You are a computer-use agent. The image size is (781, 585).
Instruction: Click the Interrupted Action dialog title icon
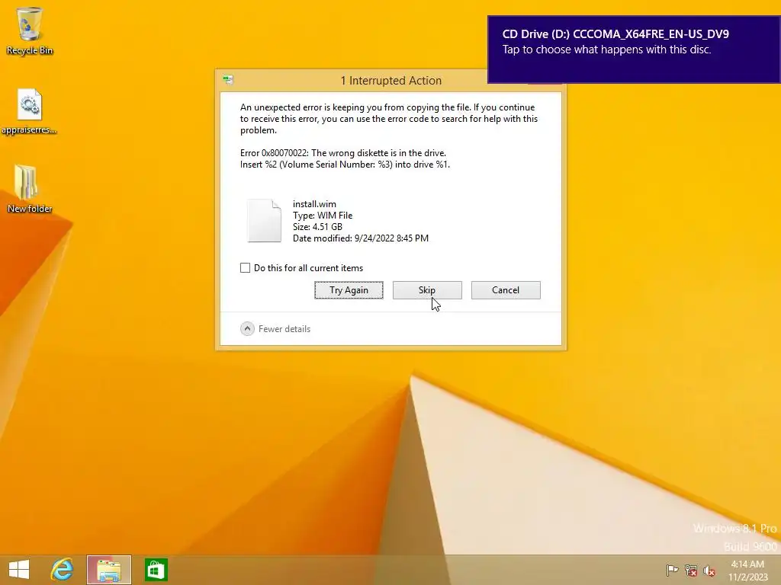228,79
